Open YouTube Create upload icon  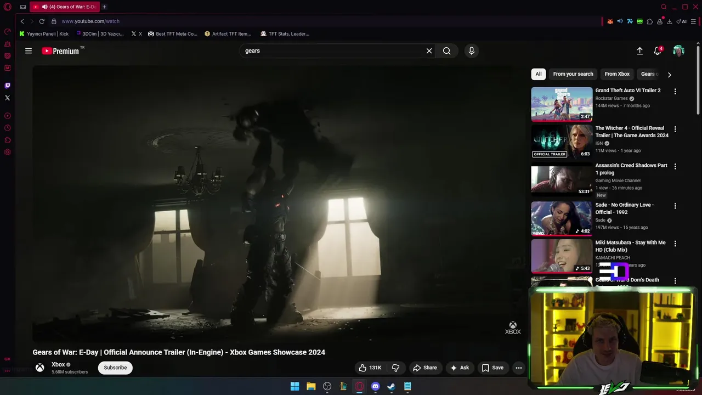click(x=639, y=51)
